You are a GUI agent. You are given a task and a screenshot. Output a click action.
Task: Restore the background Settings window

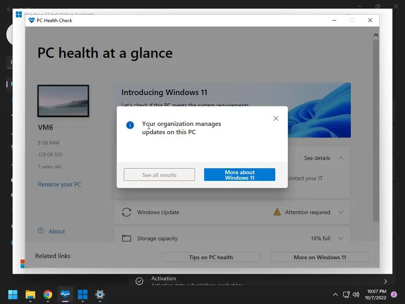pyautogui.click(x=378, y=6)
